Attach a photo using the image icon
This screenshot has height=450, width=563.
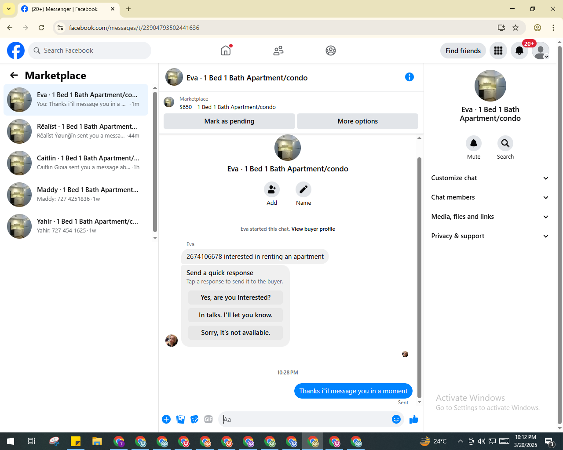pos(180,419)
